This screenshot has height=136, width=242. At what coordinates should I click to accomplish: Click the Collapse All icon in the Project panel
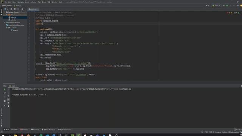(x=18, y=9)
